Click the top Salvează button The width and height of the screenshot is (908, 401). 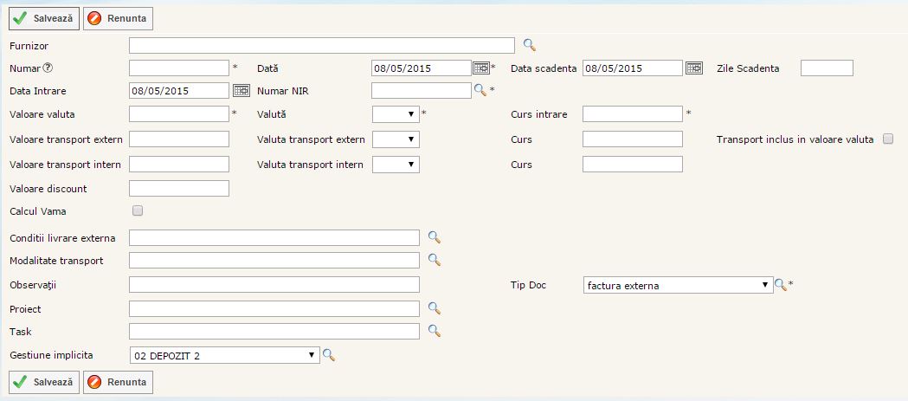[x=44, y=18]
